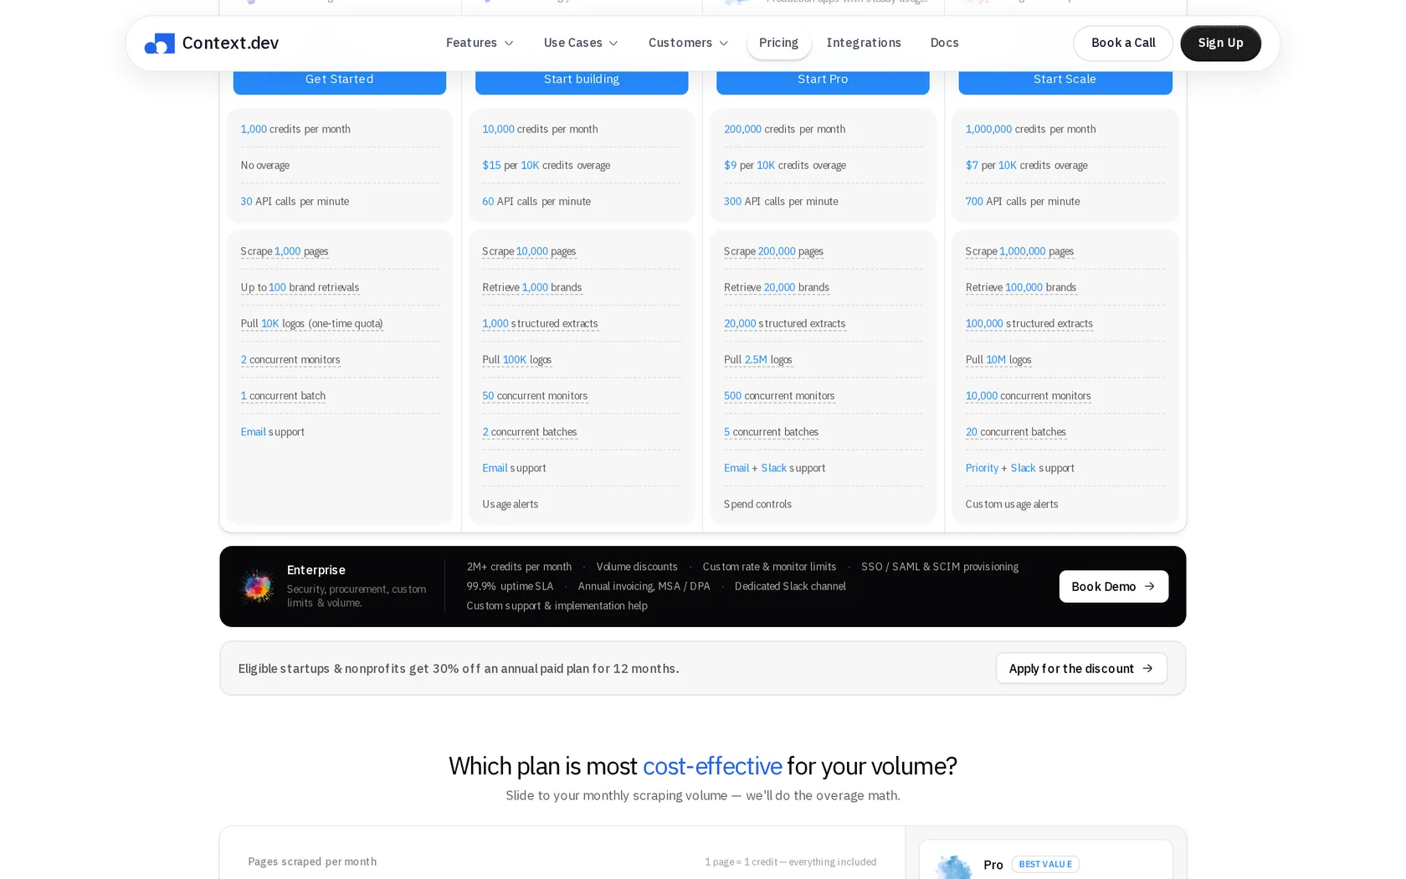Click the Sign Up button

(1220, 43)
